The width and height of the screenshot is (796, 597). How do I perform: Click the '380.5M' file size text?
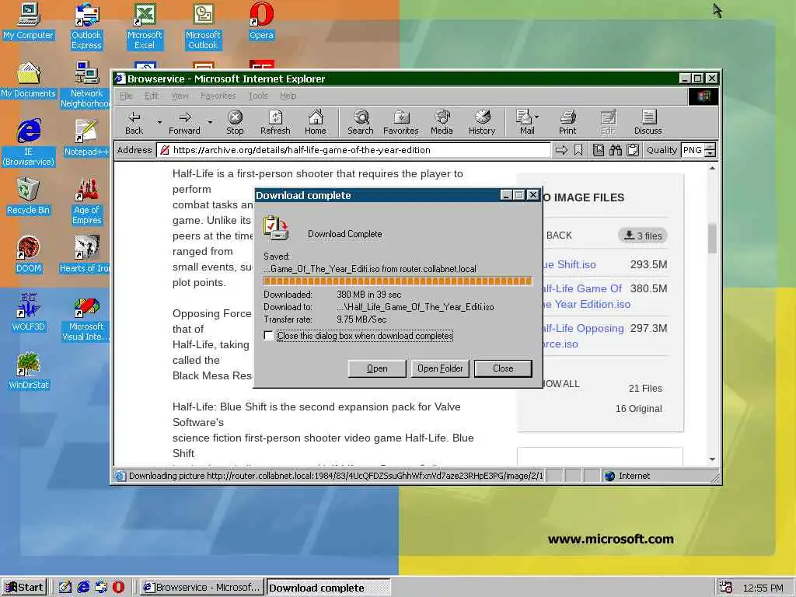(648, 288)
